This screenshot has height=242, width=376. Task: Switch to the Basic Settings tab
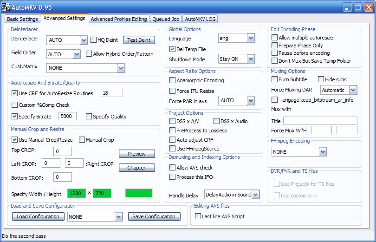(22, 19)
